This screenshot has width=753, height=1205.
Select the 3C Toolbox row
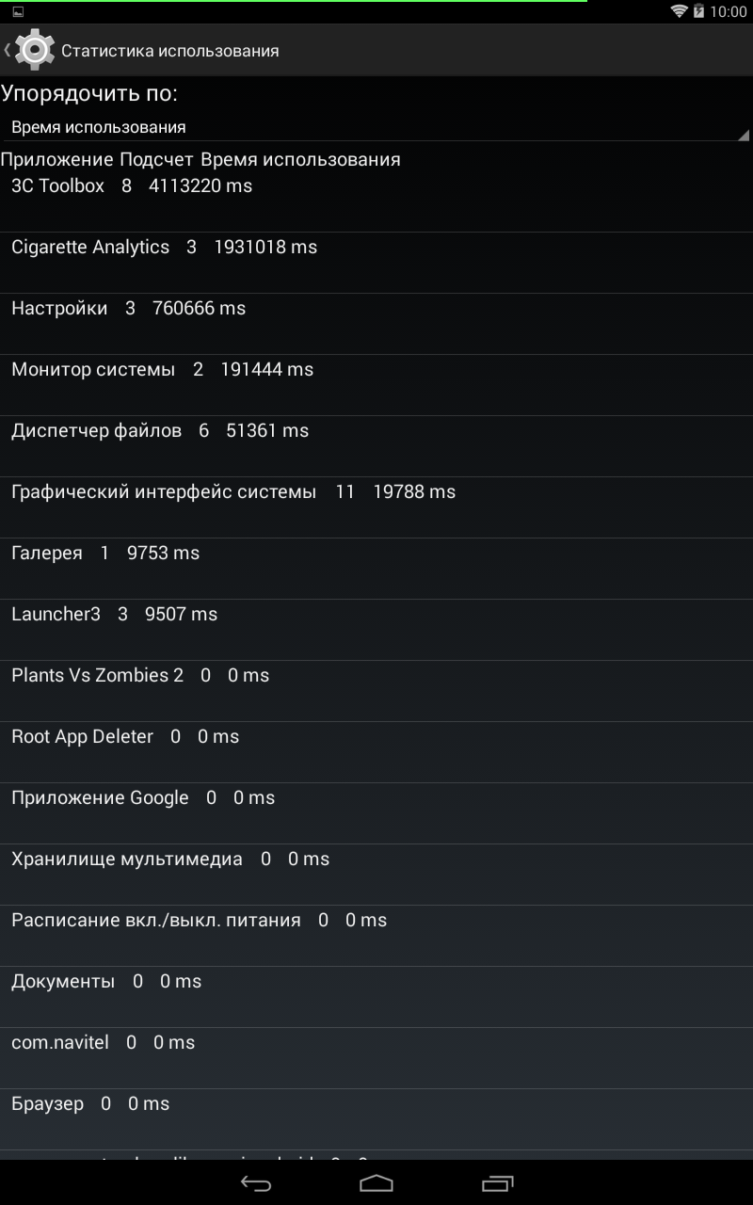click(376, 201)
